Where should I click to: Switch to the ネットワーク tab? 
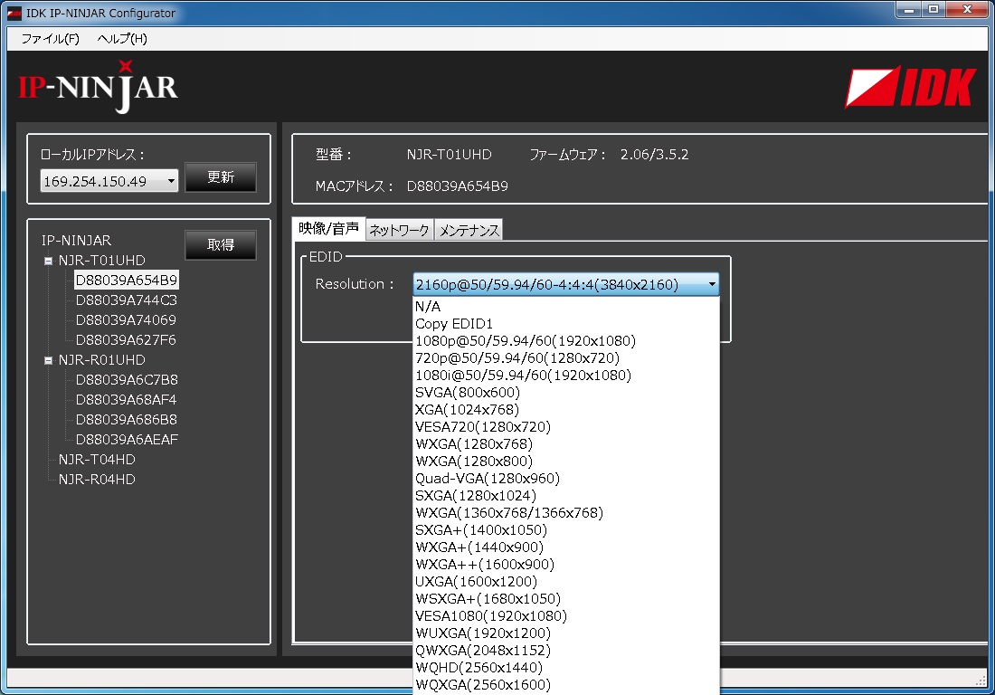tap(399, 231)
